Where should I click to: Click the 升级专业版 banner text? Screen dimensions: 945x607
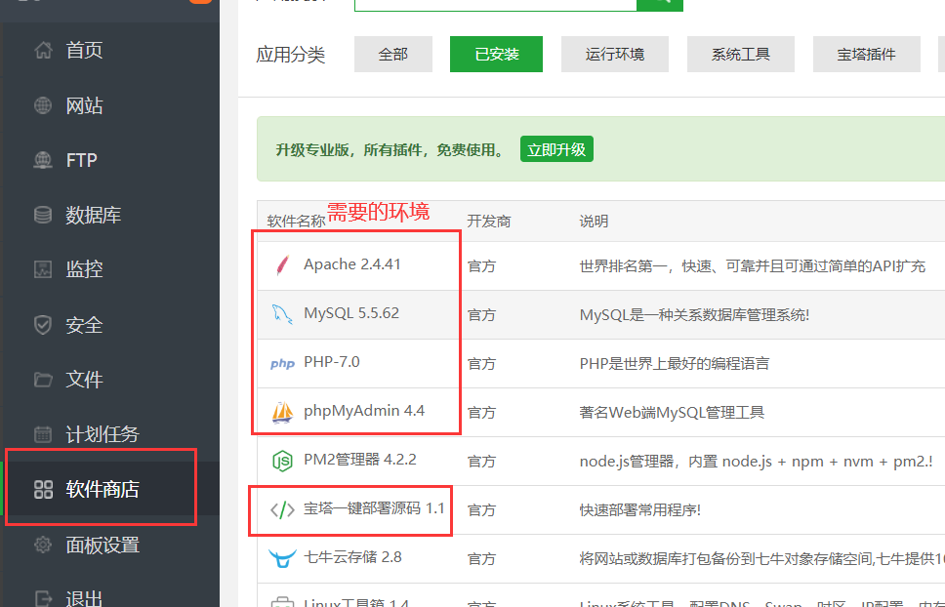390,150
